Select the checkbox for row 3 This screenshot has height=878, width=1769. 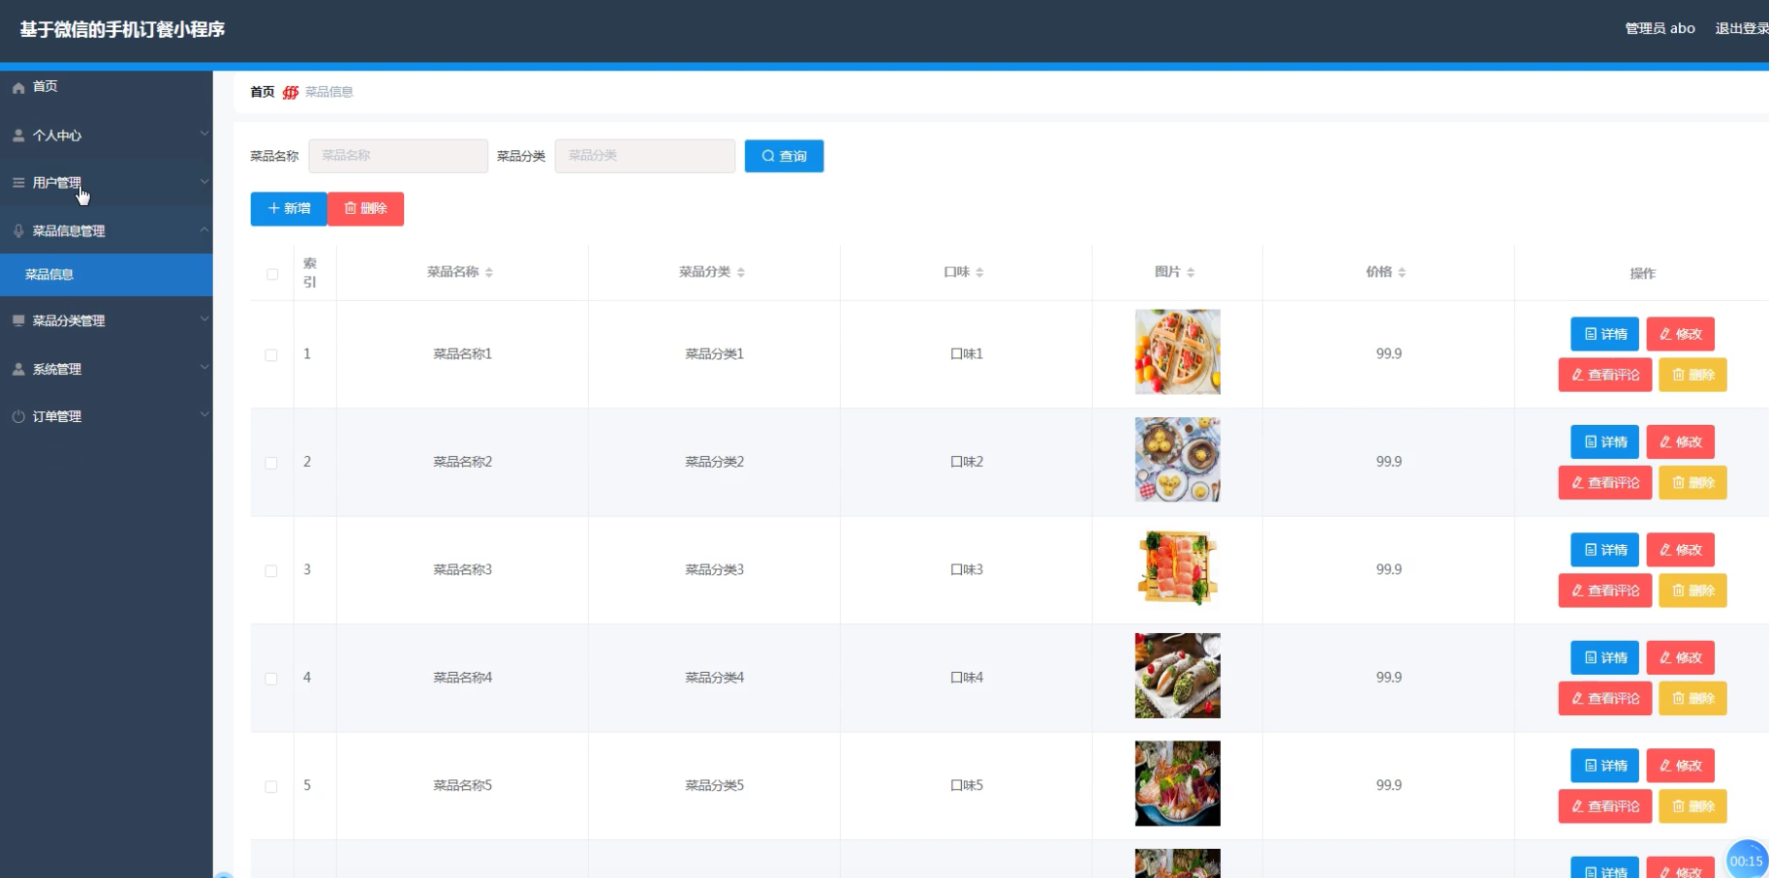271,571
